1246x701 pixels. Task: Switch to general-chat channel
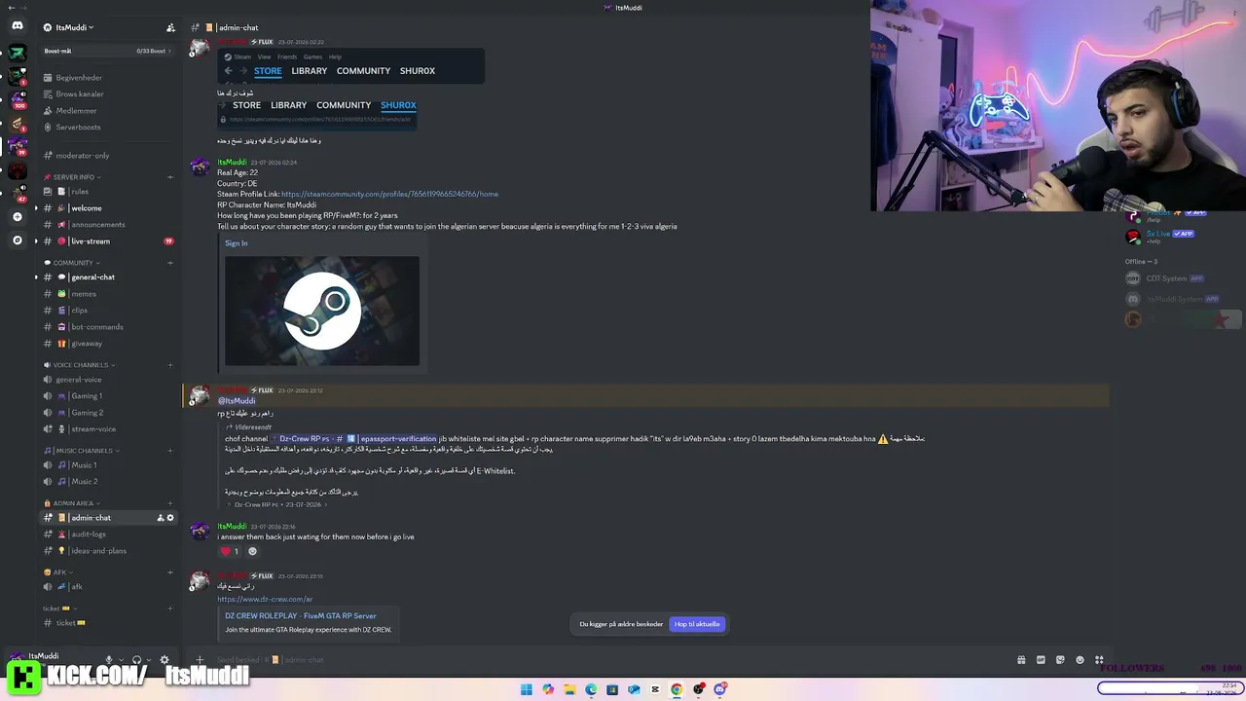[x=108, y=277]
